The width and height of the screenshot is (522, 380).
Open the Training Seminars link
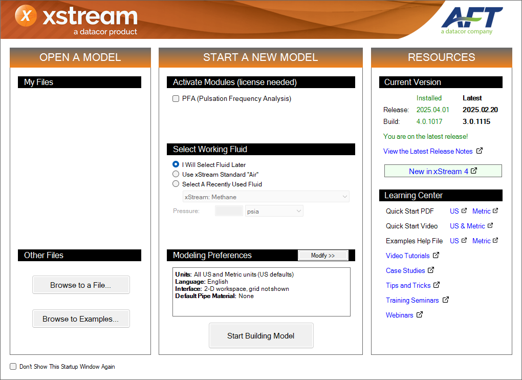(x=412, y=300)
